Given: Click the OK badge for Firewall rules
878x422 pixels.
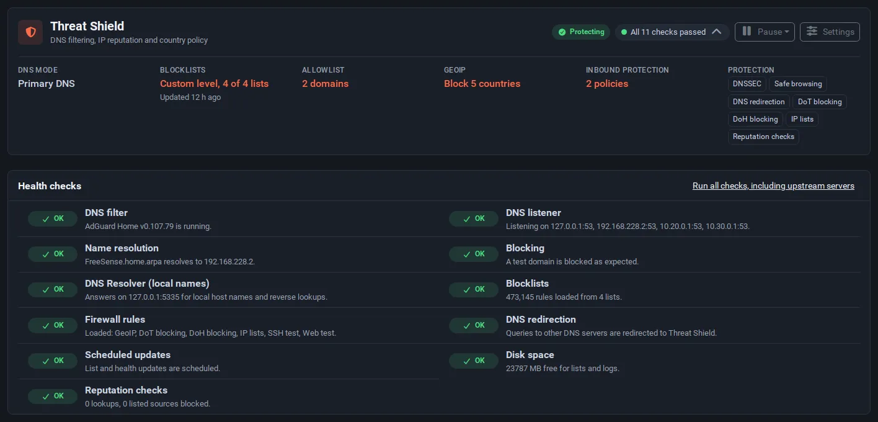Looking at the screenshot, I should [53, 325].
